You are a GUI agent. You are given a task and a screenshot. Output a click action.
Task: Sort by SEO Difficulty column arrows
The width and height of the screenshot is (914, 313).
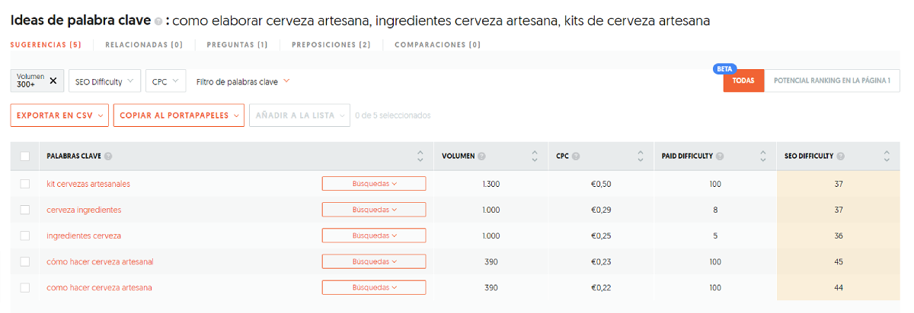click(x=887, y=156)
